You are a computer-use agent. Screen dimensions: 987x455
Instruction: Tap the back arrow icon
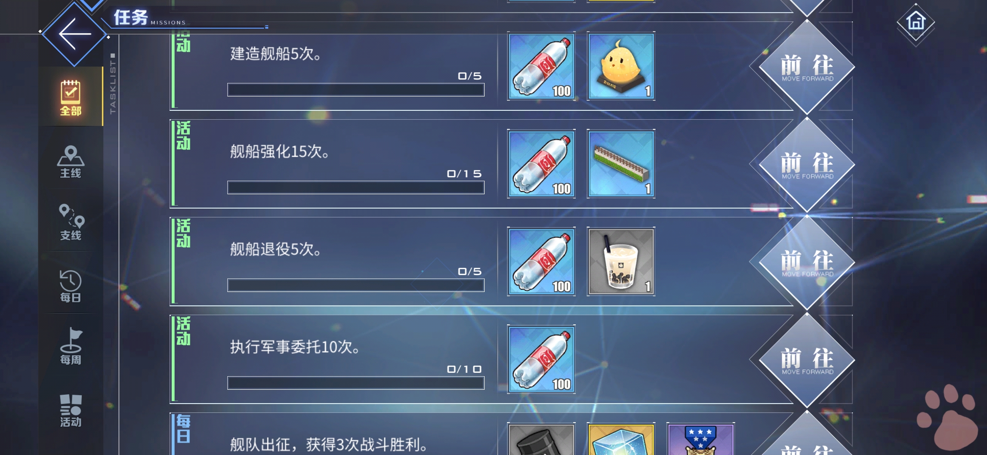click(x=74, y=34)
